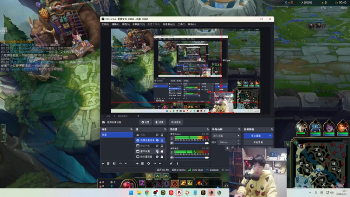The image size is (350, 197).
Task: Toggle visibility eye of 窗口采集 source
Action: pyautogui.click(x=157, y=151)
